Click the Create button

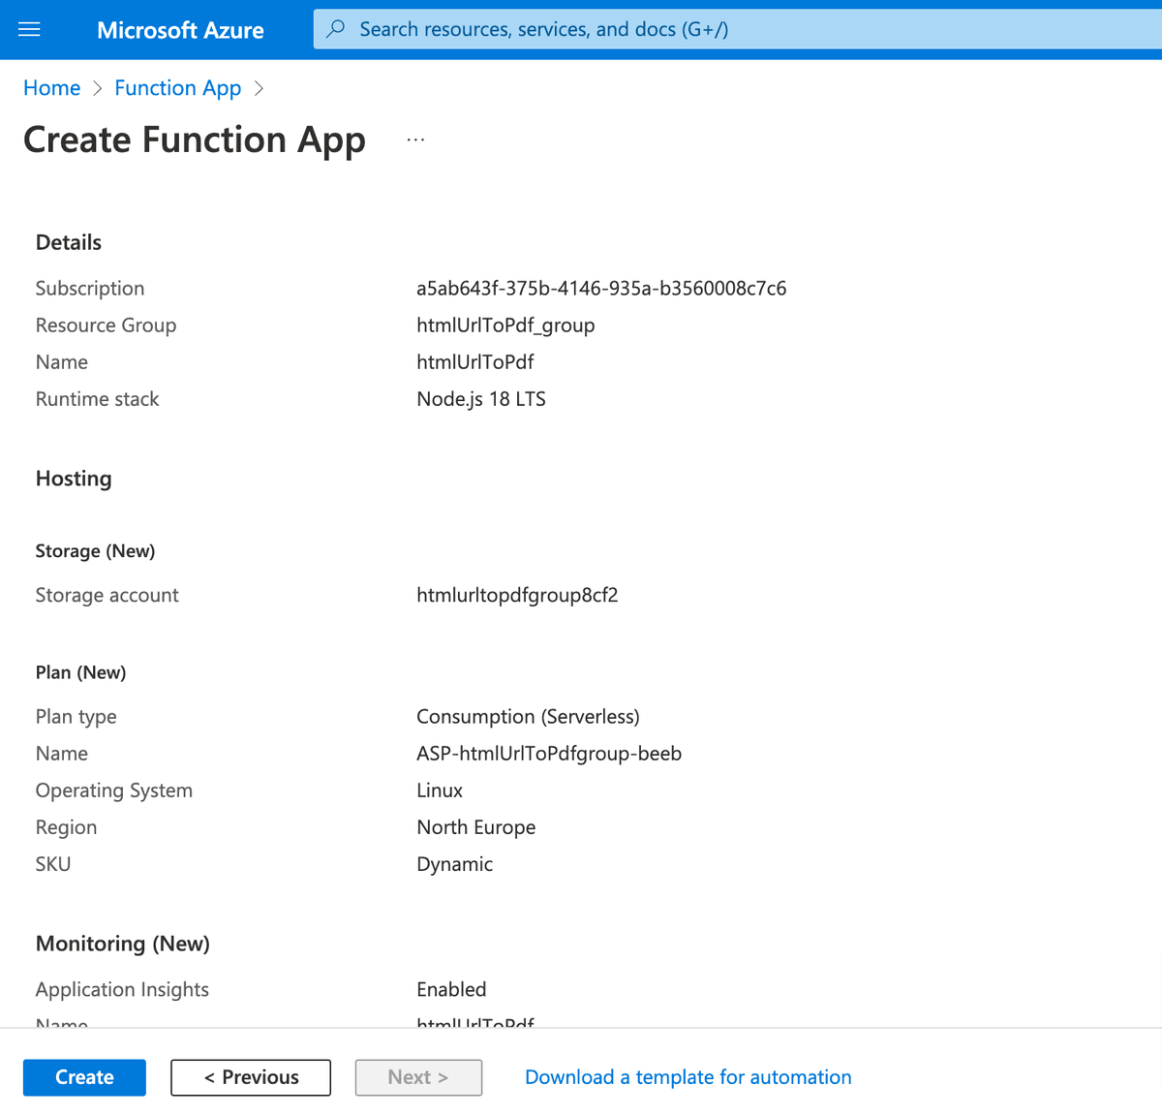(84, 1077)
